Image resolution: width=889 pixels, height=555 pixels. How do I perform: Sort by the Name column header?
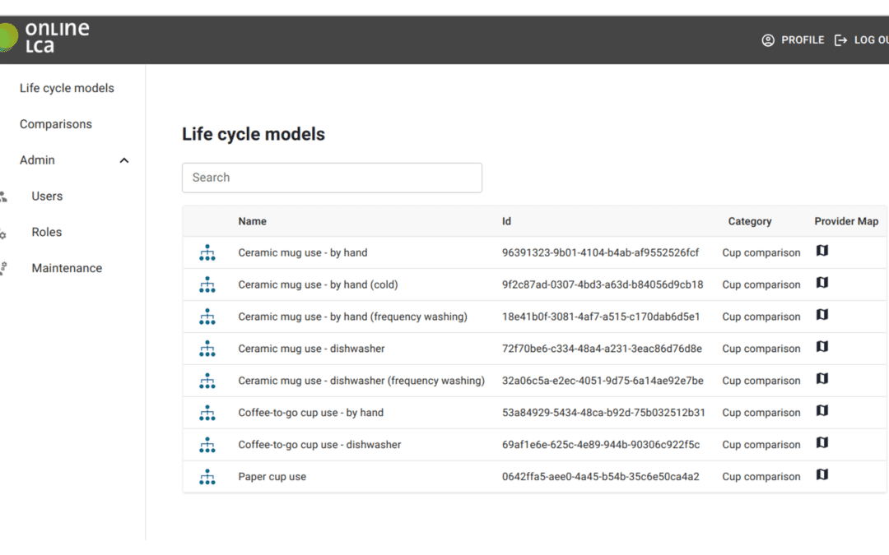click(253, 221)
